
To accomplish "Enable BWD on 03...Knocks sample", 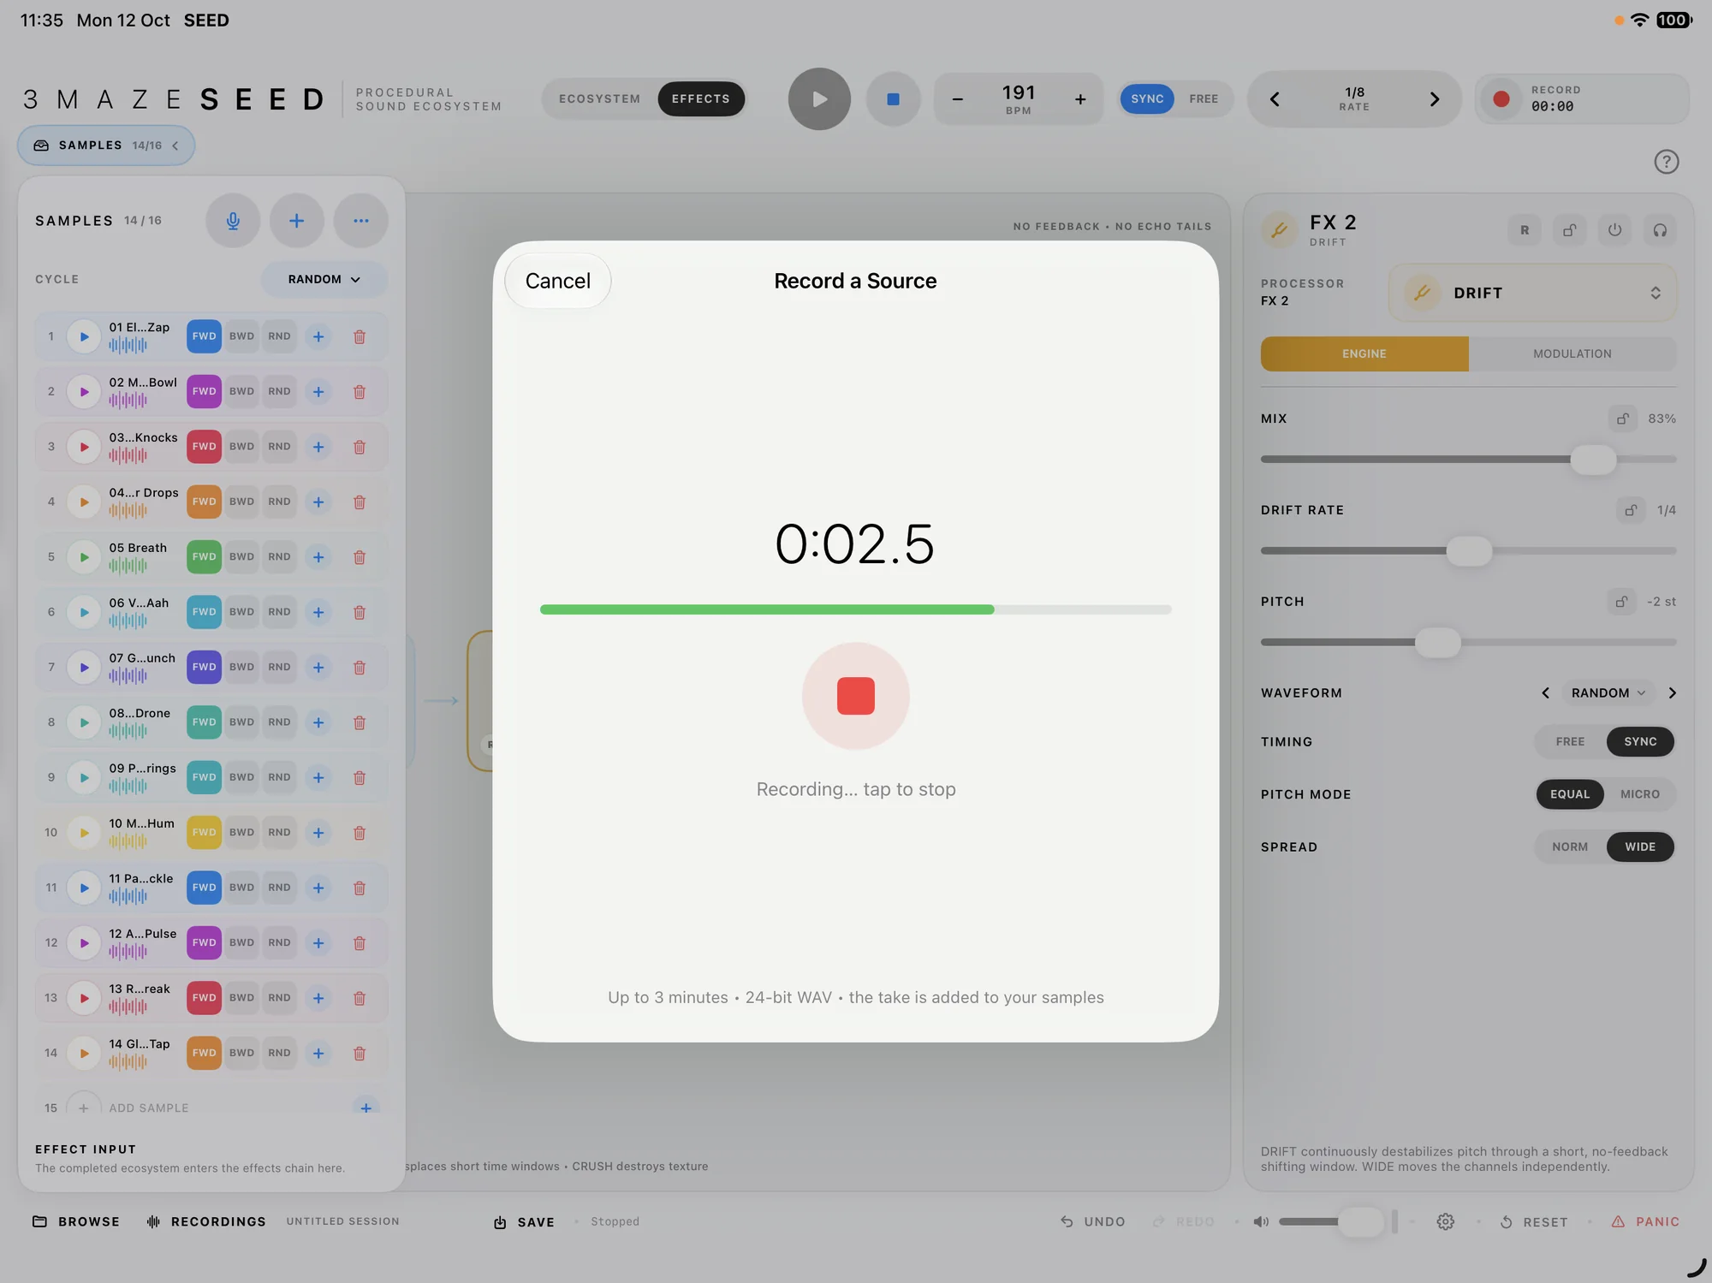I will (241, 447).
